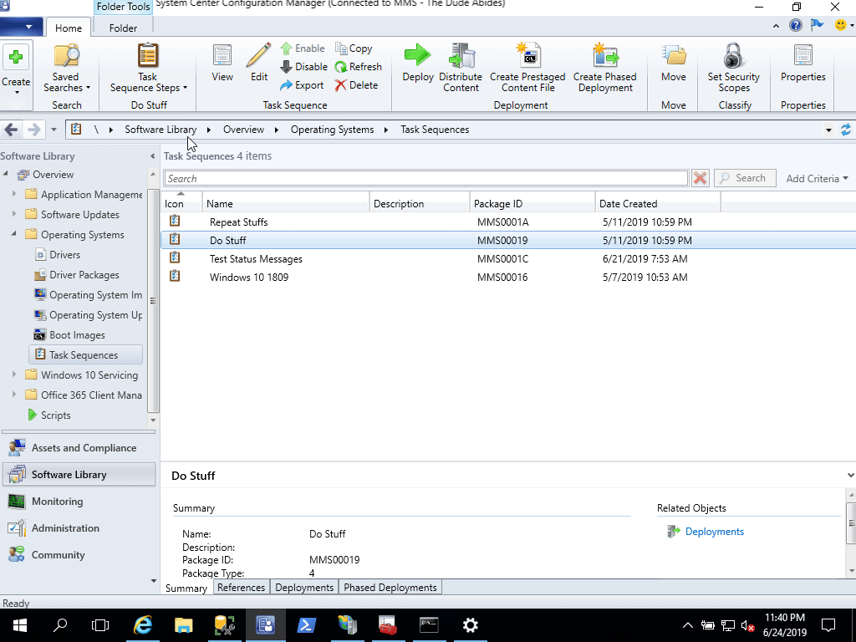
Task: Open the Deployments related objects link
Action: pyautogui.click(x=714, y=532)
